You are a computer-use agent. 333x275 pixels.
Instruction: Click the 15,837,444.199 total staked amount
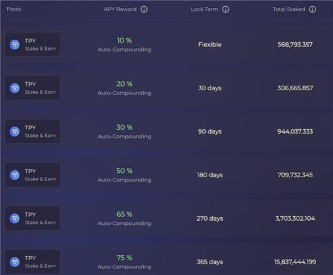[x=295, y=262]
